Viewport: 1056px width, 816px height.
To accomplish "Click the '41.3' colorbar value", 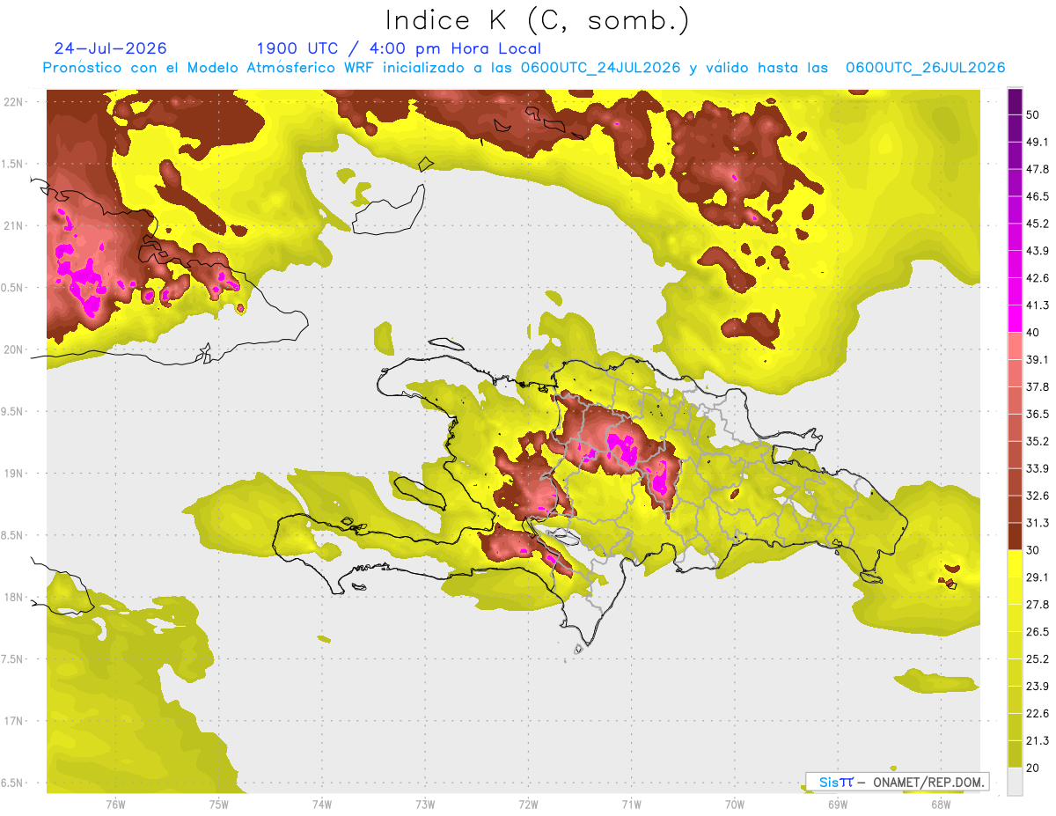I will (x=1037, y=305).
